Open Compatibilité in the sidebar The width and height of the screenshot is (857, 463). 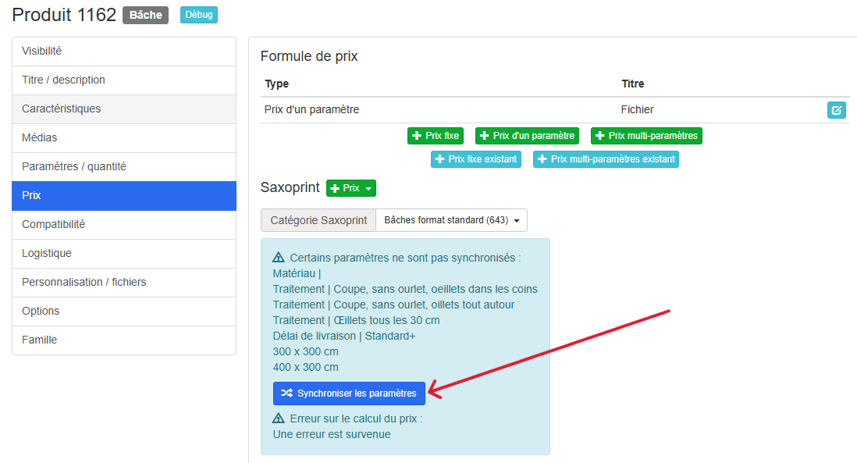tap(124, 225)
